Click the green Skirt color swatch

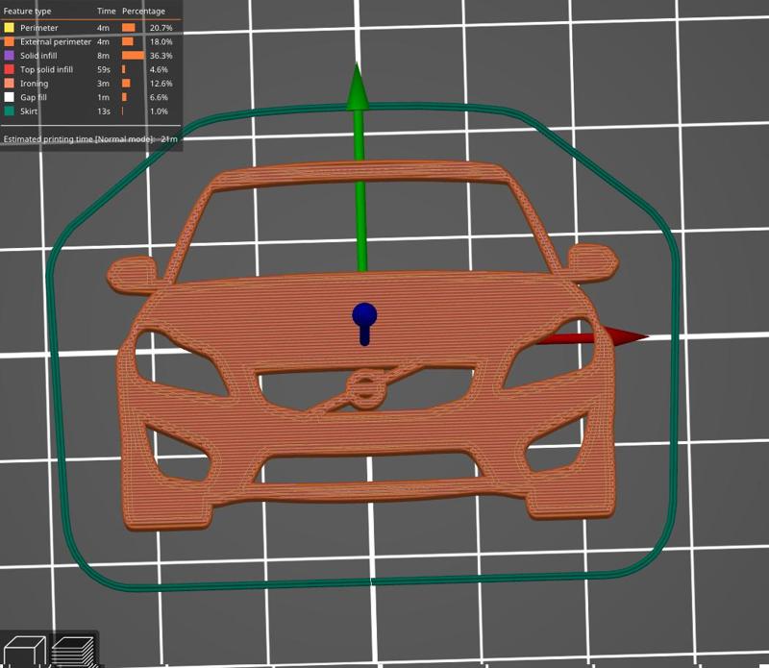click(9, 111)
